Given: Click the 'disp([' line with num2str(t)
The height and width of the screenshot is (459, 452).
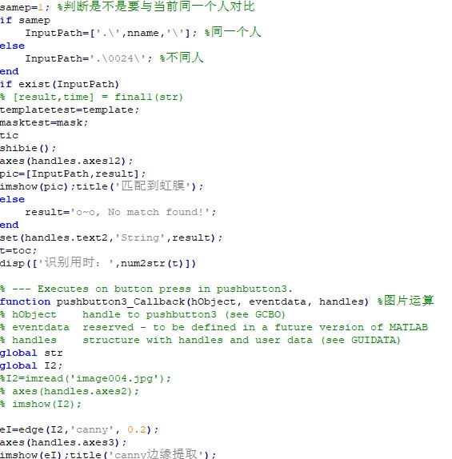Looking at the screenshot, I should tap(98, 262).
